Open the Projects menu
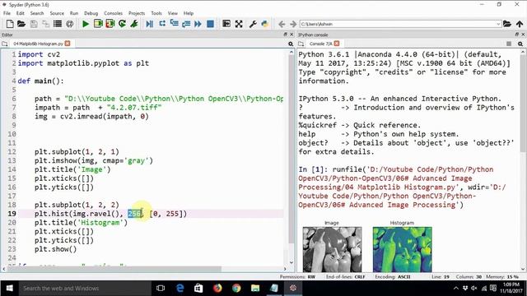 137,13
